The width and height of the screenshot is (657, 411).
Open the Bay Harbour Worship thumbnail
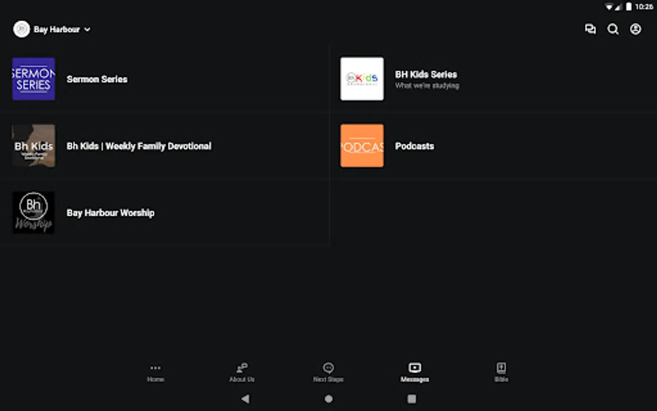pos(34,212)
